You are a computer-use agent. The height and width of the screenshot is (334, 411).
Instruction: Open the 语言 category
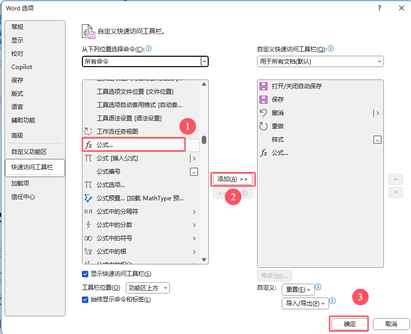[35, 107]
